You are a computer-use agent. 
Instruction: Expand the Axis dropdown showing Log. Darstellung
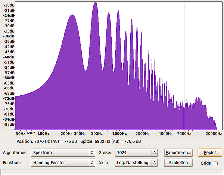[136, 163]
